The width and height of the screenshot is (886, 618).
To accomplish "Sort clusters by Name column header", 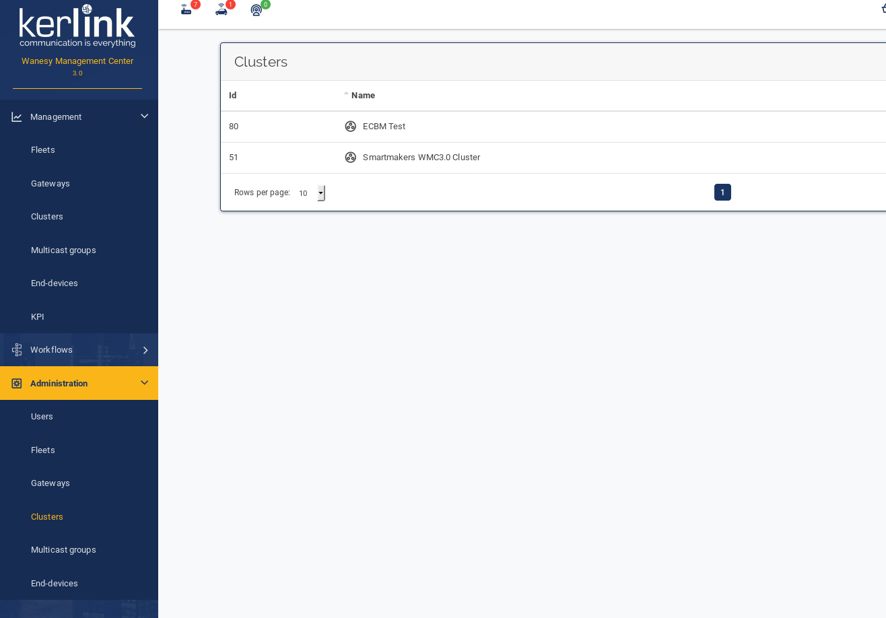I will click(363, 96).
